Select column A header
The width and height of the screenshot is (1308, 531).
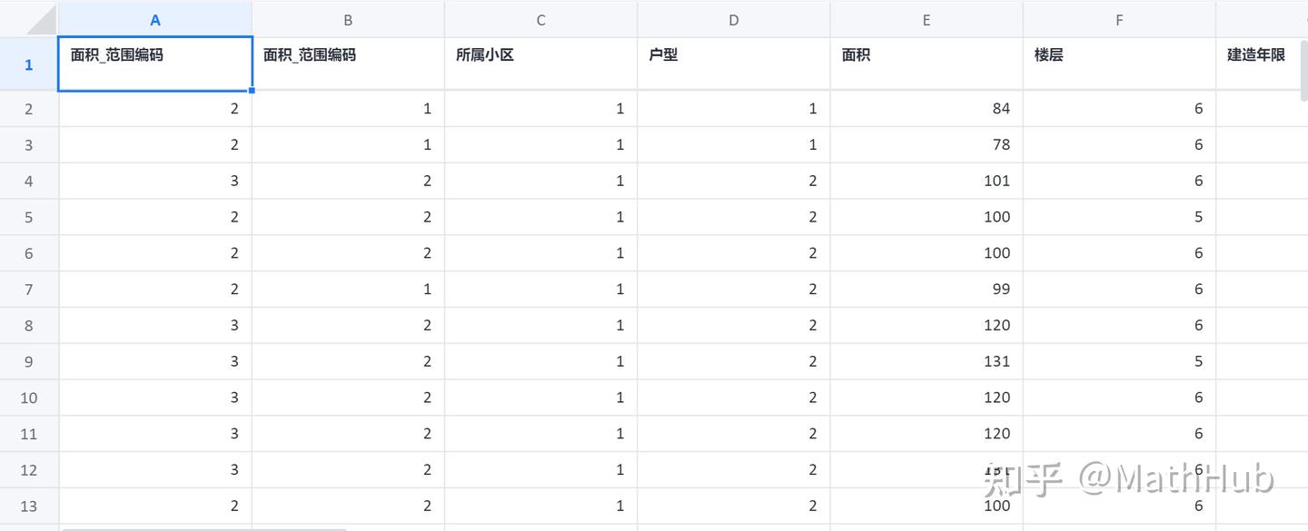click(155, 20)
